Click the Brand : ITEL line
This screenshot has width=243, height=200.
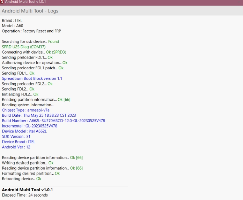coord(12,21)
